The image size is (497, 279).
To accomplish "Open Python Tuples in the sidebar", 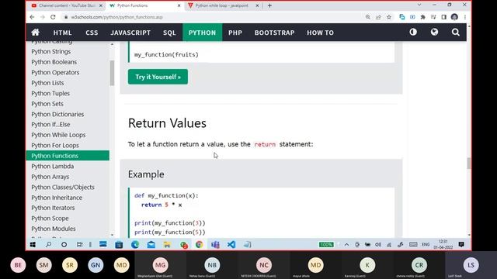I will click(50, 93).
